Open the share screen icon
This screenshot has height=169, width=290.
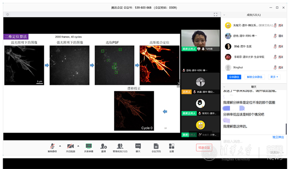[89, 146]
